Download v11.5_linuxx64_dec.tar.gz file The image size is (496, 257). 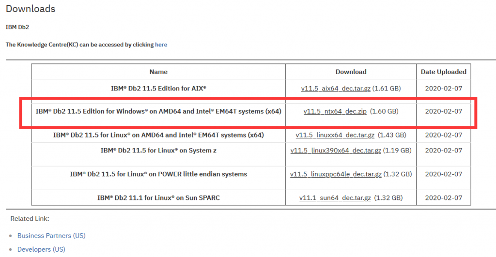pyautogui.click(x=335, y=135)
